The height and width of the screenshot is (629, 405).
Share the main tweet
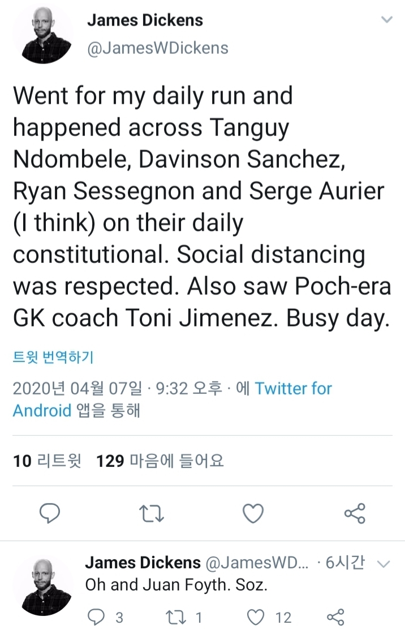coord(355,513)
